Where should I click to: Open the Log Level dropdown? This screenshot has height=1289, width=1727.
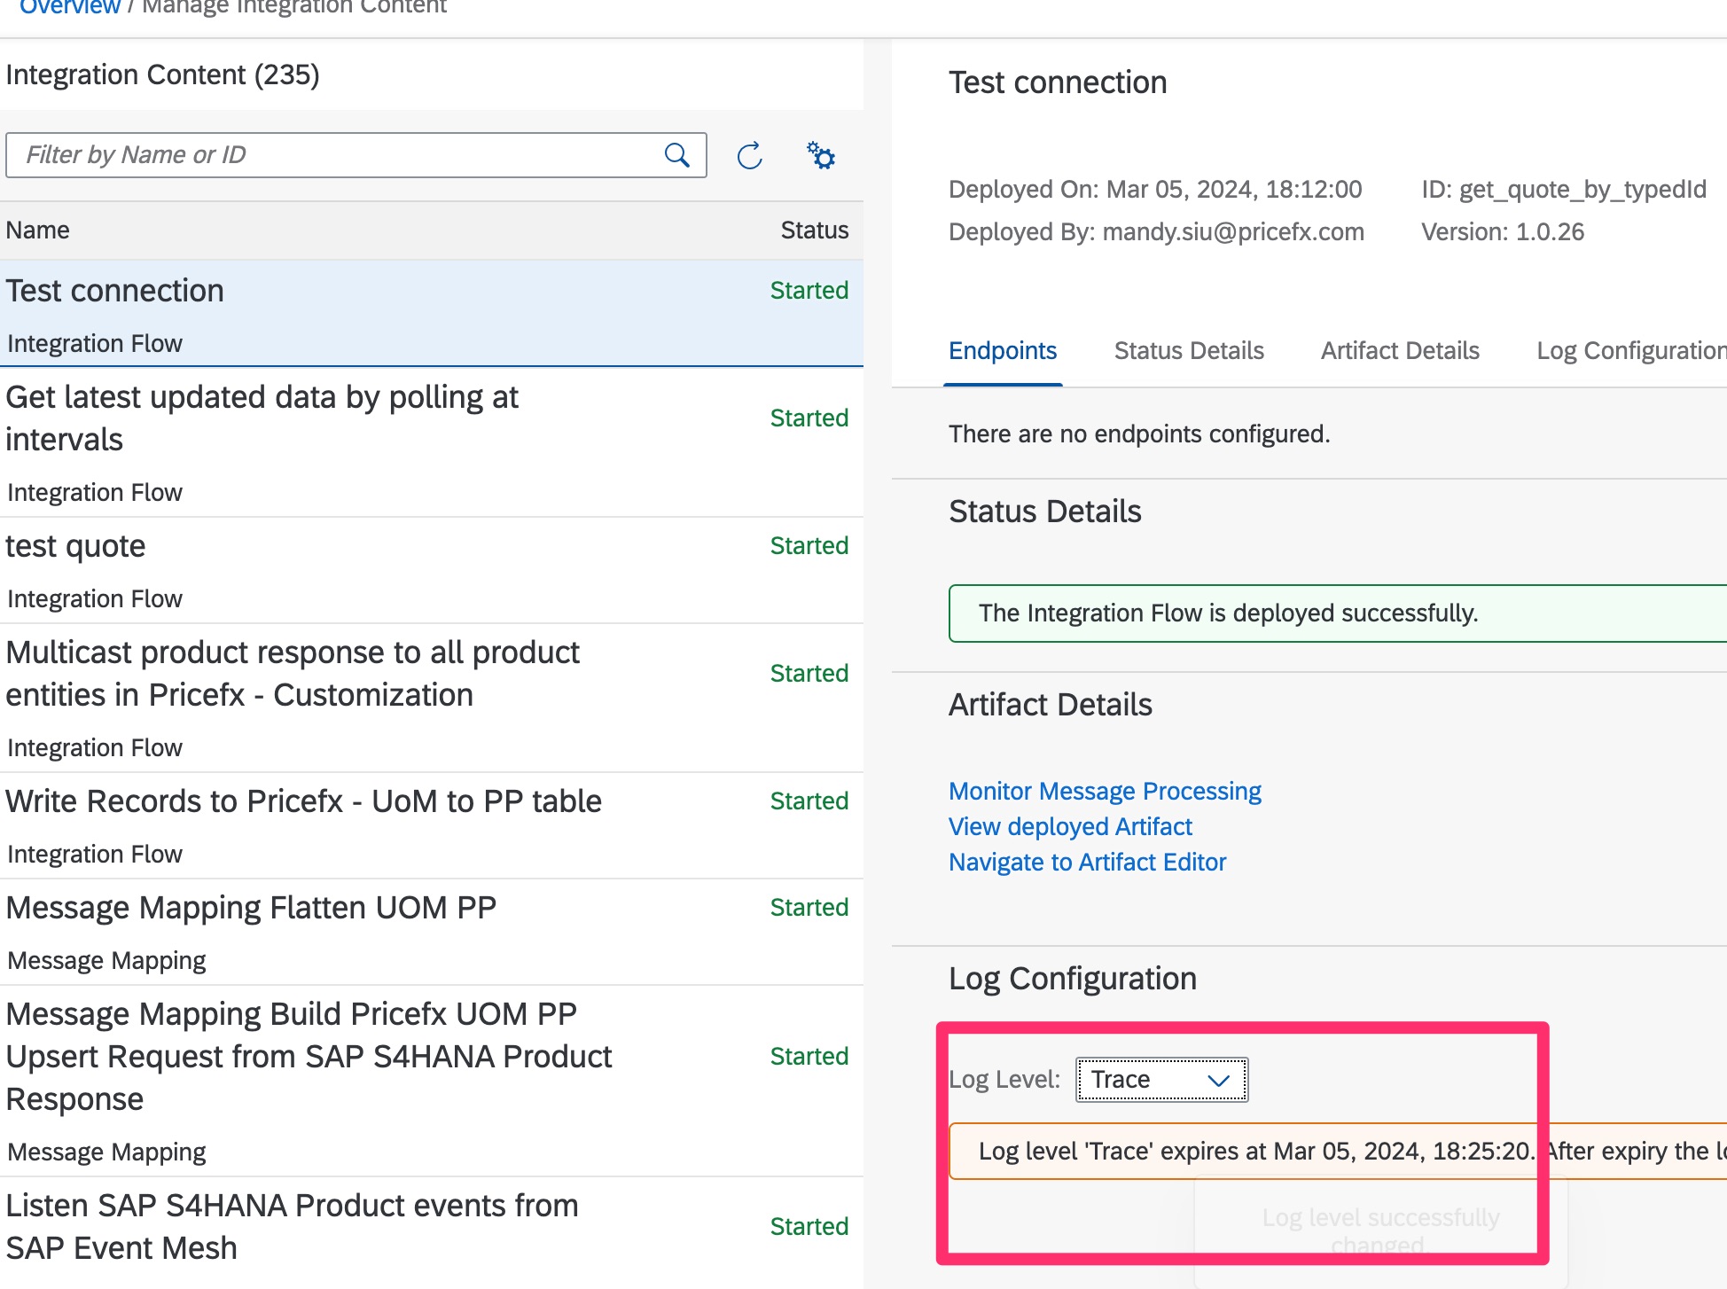coord(1161,1080)
